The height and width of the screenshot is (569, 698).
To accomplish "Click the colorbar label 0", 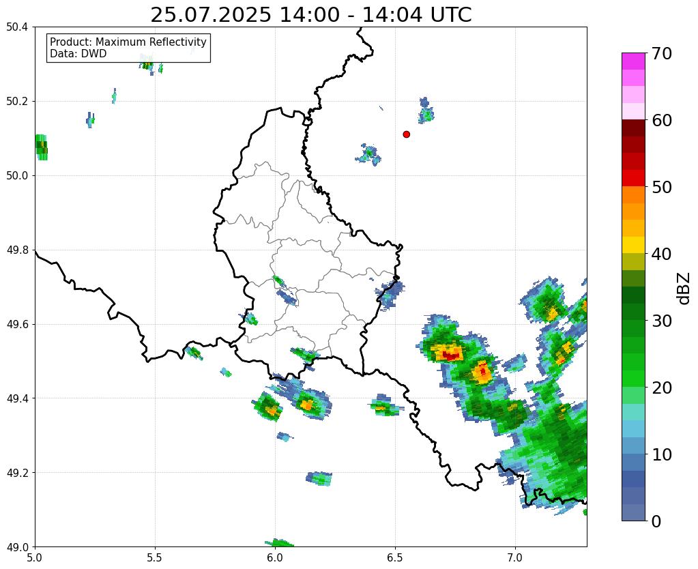I will click(656, 521).
